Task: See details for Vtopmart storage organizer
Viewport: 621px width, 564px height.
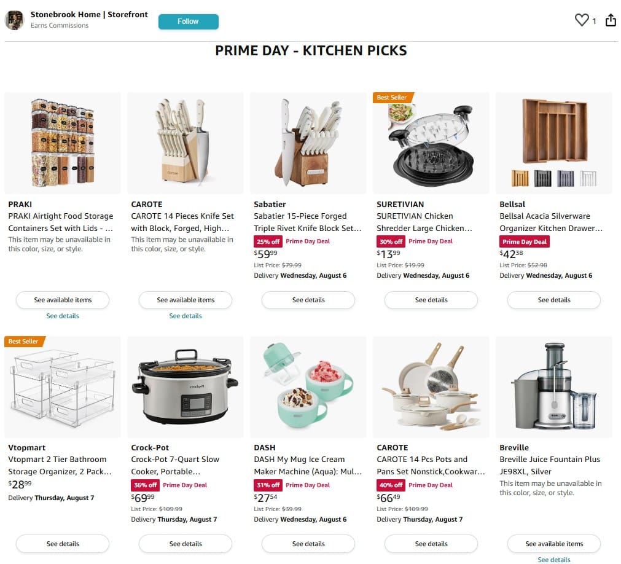Action: pyautogui.click(x=63, y=544)
